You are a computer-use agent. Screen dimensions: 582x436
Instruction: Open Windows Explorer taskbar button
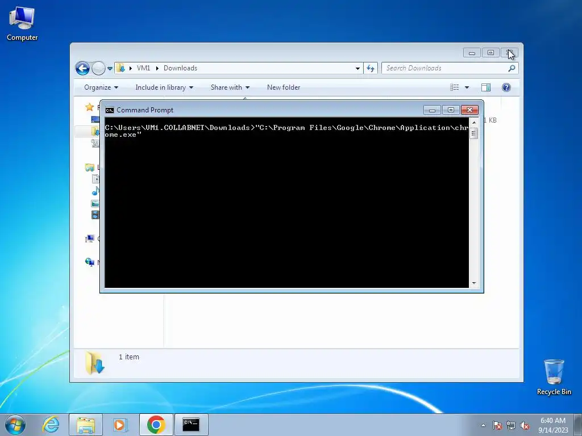(x=86, y=425)
